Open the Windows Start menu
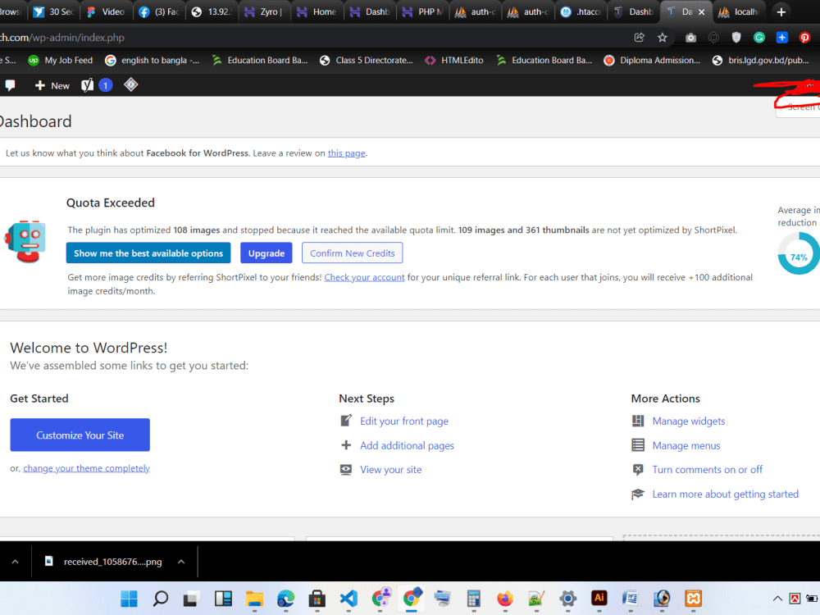 (129, 599)
